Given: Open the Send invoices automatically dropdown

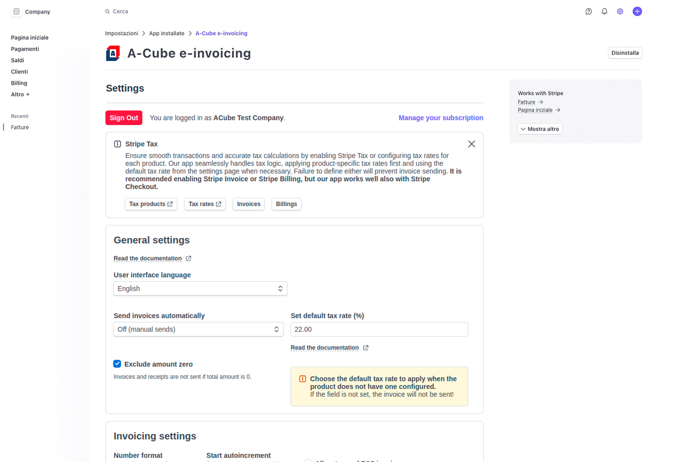Looking at the screenshot, I should coord(198,329).
